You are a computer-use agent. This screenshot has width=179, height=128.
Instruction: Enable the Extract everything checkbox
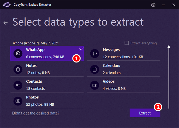tap(126, 43)
